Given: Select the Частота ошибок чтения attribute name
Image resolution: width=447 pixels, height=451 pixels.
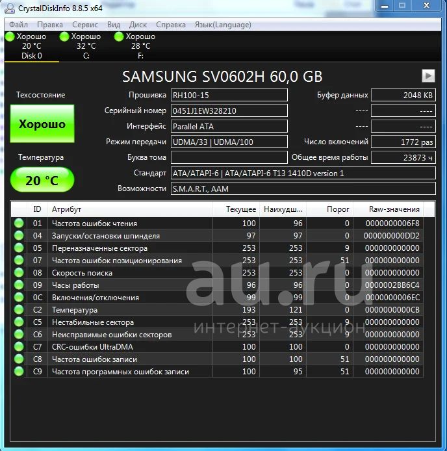Looking at the screenshot, I should click(94, 224).
